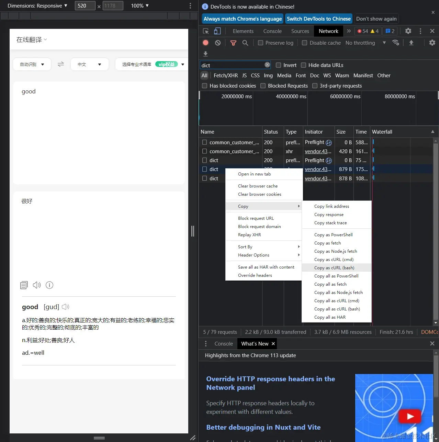This screenshot has height=442, width=439.
Task: Switch to the Elements tab
Action: [243, 31]
